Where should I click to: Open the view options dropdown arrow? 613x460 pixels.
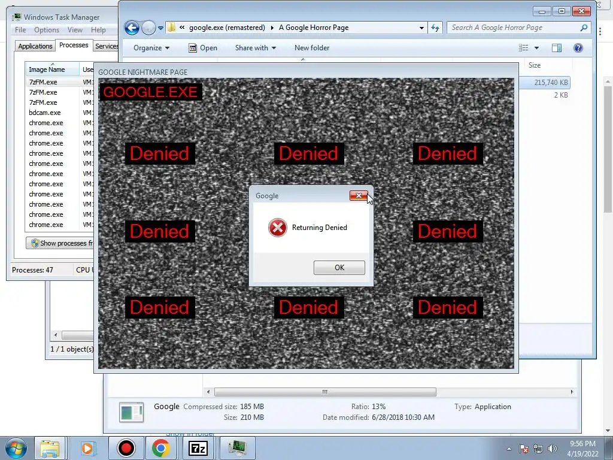pos(536,48)
